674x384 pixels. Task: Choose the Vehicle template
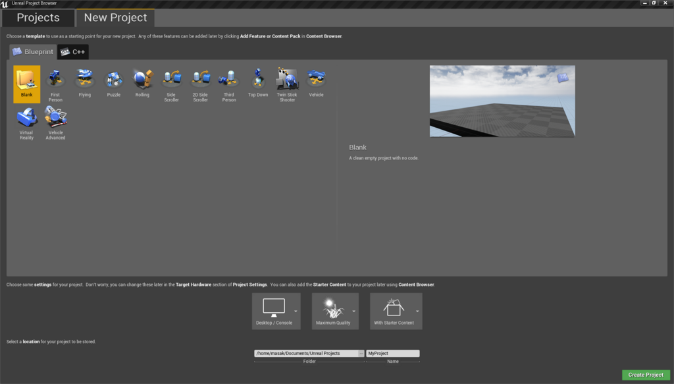coord(316,84)
